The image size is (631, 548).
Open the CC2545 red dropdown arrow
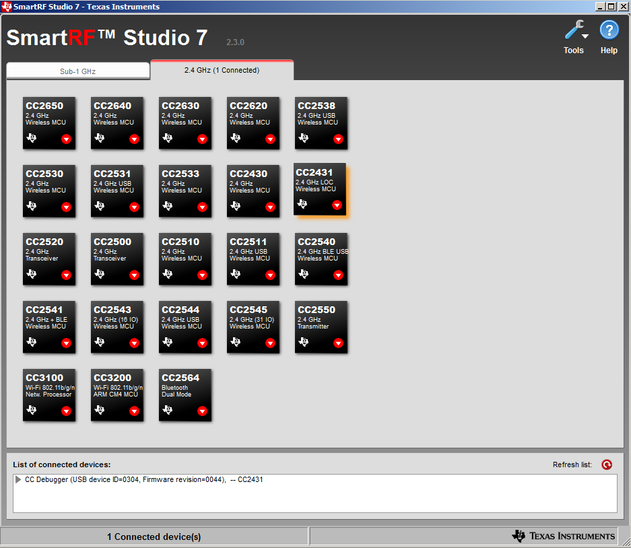[271, 343]
